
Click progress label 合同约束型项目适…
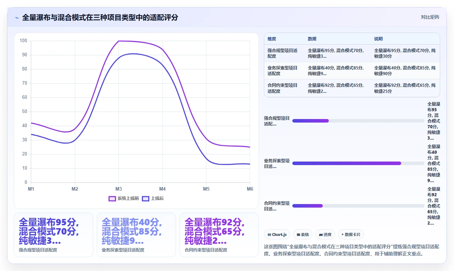pos(277,206)
